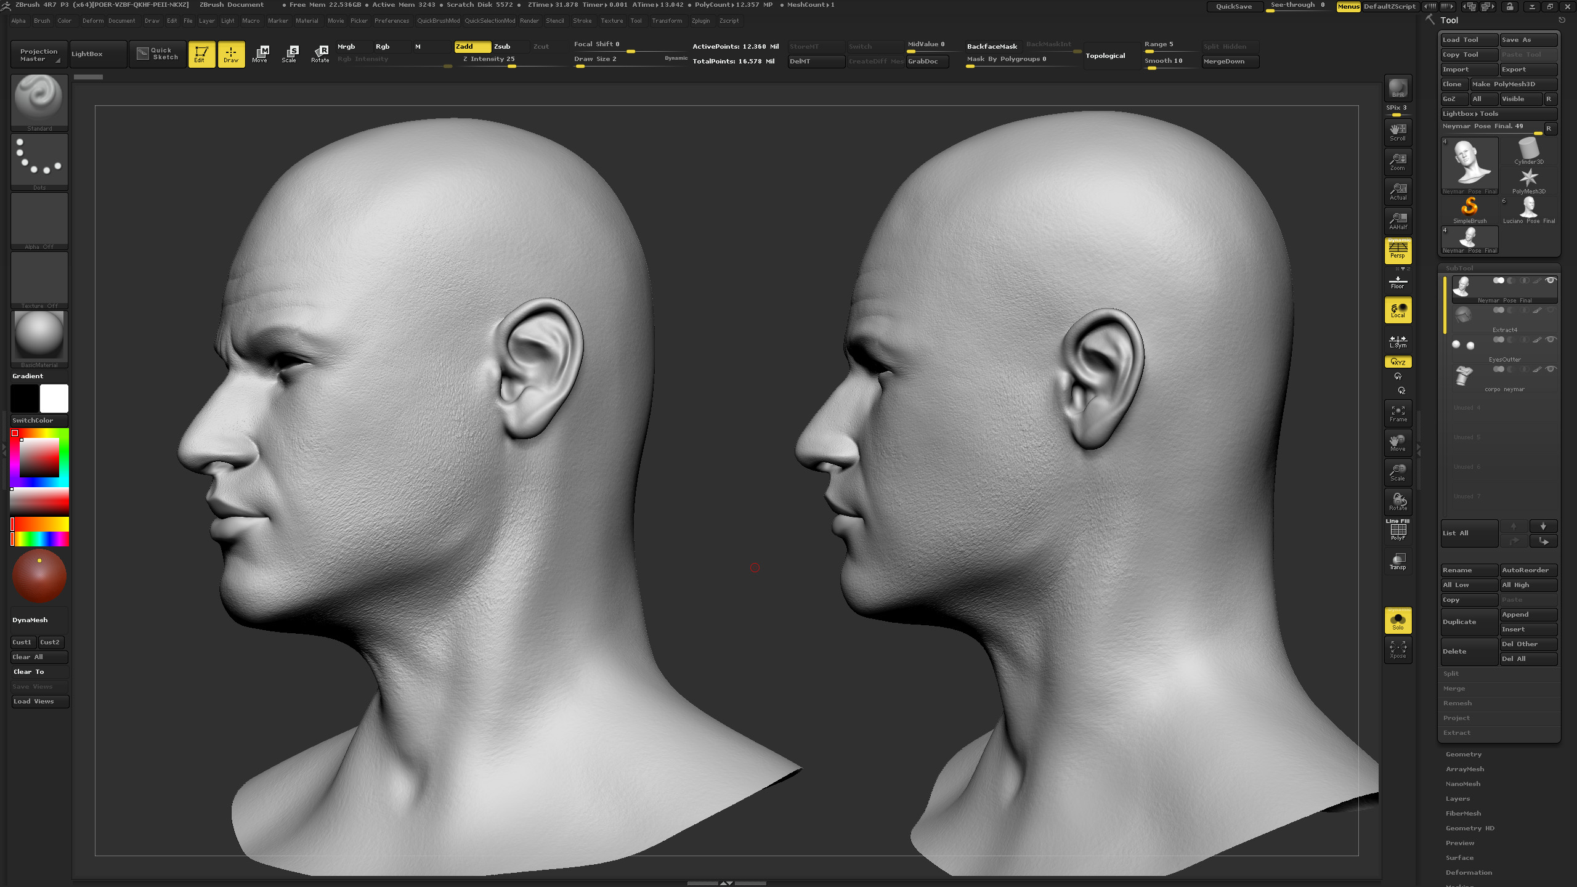Expand the Remesh subtool section
1577x887 pixels.
tap(1457, 703)
